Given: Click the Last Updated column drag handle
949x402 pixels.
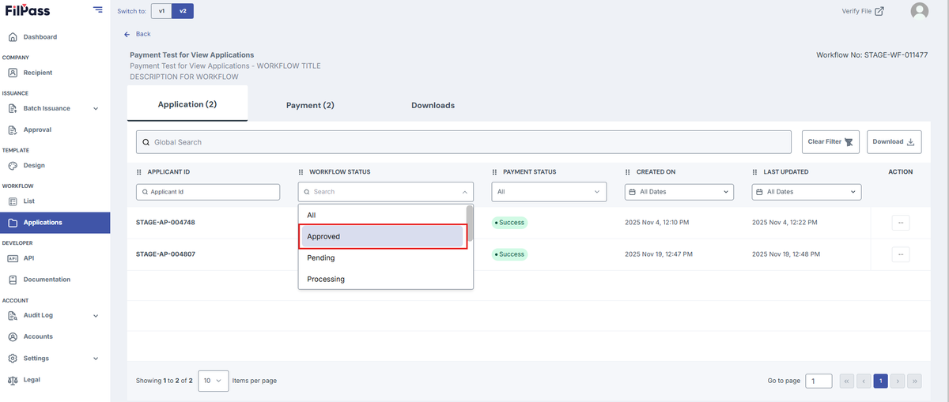Looking at the screenshot, I should [755, 172].
